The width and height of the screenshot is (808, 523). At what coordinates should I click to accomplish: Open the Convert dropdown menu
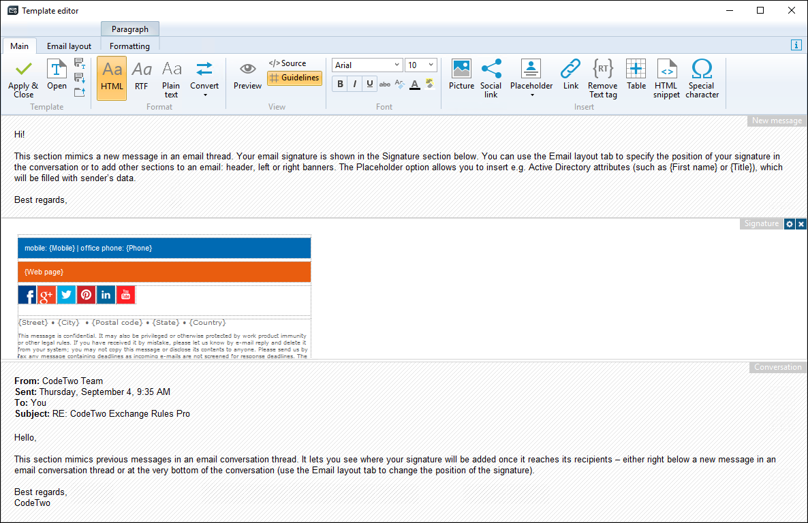(204, 79)
